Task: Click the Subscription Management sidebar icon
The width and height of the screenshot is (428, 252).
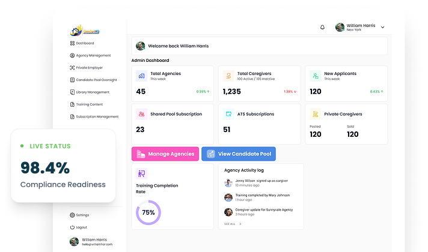Action: 72,116
